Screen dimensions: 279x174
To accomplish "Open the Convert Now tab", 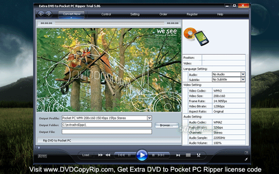I will pyautogui.click(x=71, y=15).
